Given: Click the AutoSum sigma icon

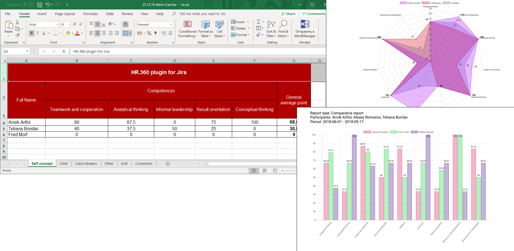Looking at the screenshot, I should point(259,22).
